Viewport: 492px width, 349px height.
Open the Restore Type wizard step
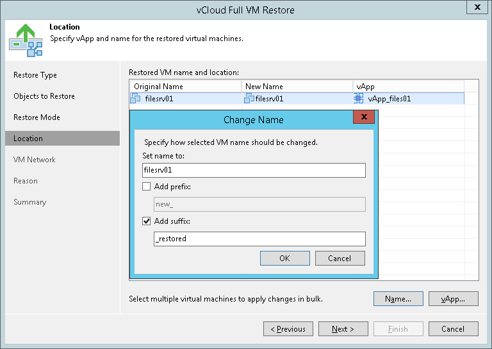pyautogui.click(x=35, y=75)
